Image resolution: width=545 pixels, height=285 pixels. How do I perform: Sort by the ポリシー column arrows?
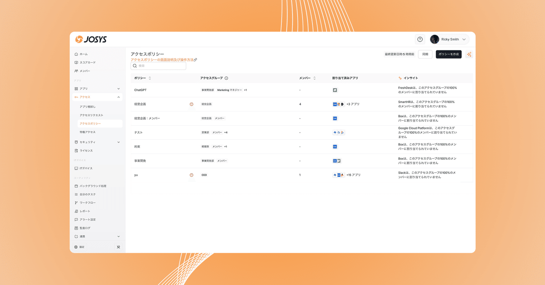click(x=150, y=78)
